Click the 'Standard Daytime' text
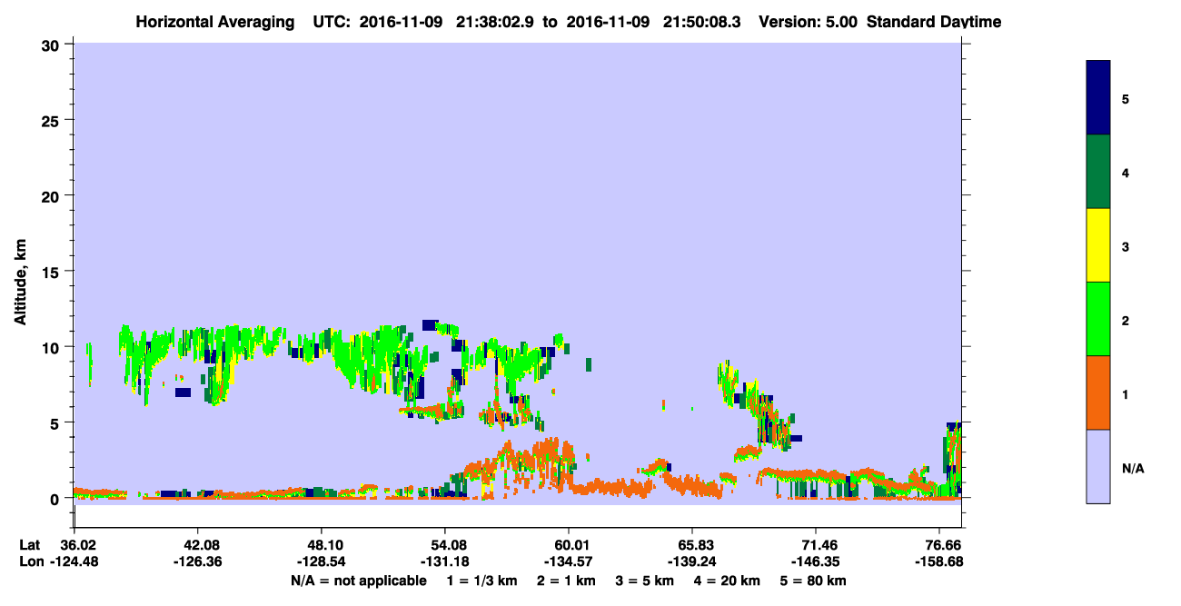 [934, 21]
